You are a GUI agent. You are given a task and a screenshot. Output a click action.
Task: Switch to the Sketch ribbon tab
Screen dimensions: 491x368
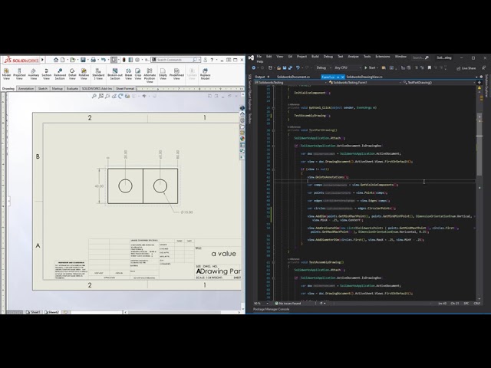(x=43, y=89)
